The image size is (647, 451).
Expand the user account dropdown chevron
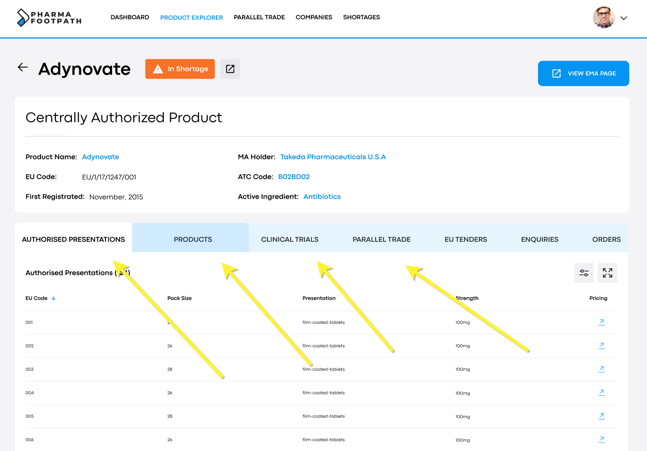pyautogui.click(x=624, y=18)
